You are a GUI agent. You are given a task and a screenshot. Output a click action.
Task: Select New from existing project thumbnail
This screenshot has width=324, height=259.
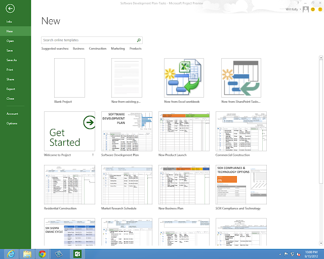127,78
